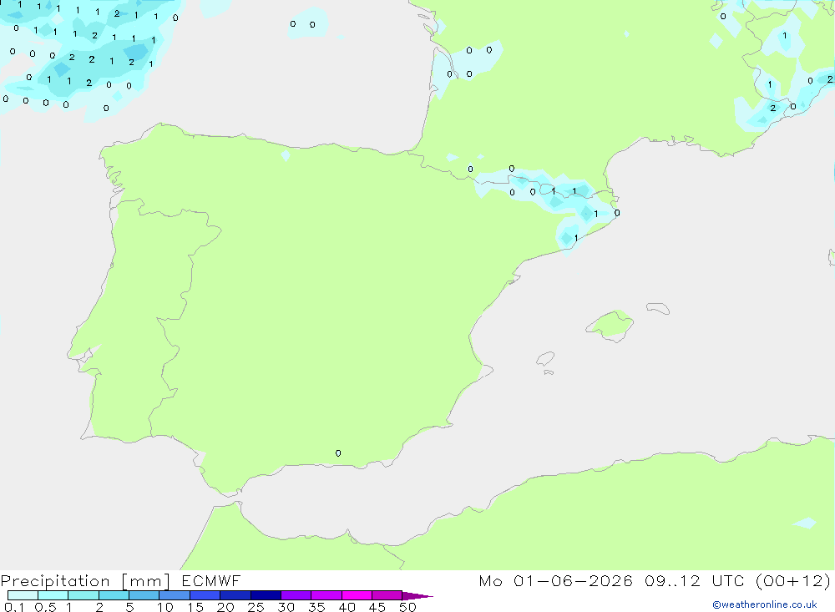Click the '50' legend scale label
The width and height of the screenshot is (835, 612).
click(408, 607)
